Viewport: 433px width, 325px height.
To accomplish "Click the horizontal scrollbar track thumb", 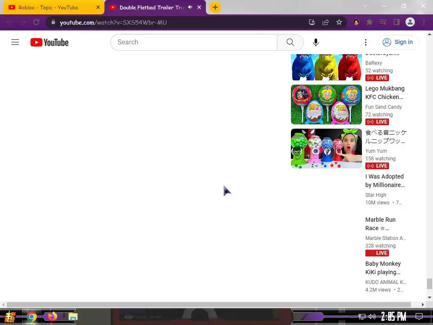I will point(209,305).
